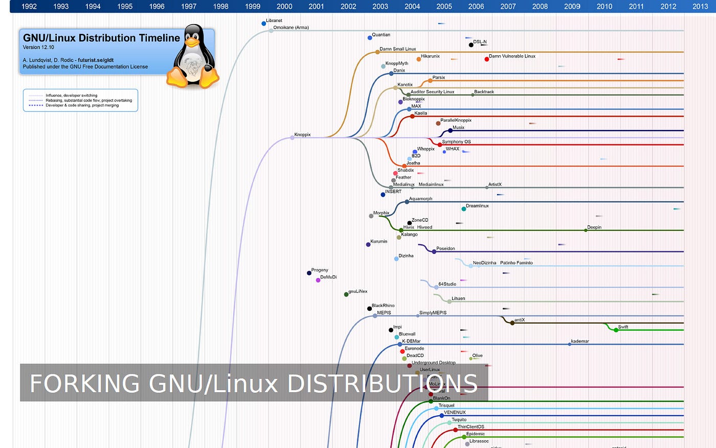Select the K-DEMar label
The height and width of the screenshot is (448, 716).
point(411,342)
